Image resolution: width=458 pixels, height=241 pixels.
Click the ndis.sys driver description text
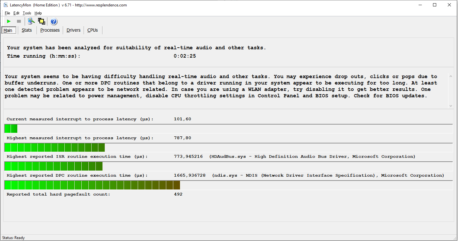tap(328, 175)
